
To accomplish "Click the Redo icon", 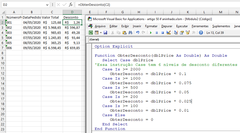I will 143,33.
